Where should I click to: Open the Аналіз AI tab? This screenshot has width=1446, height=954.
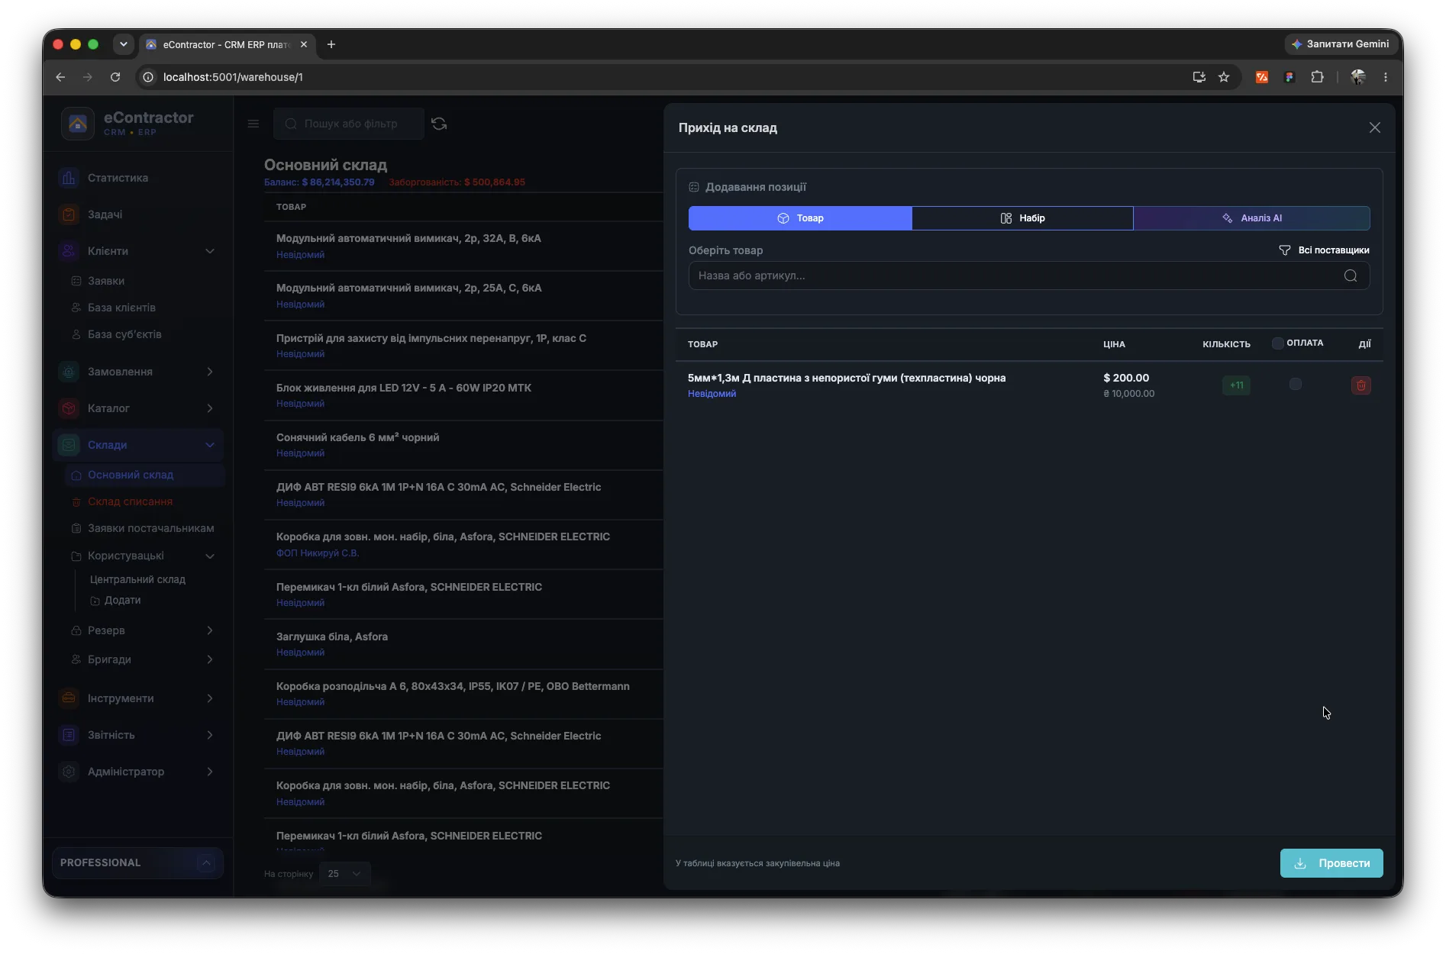[1252, 218]
